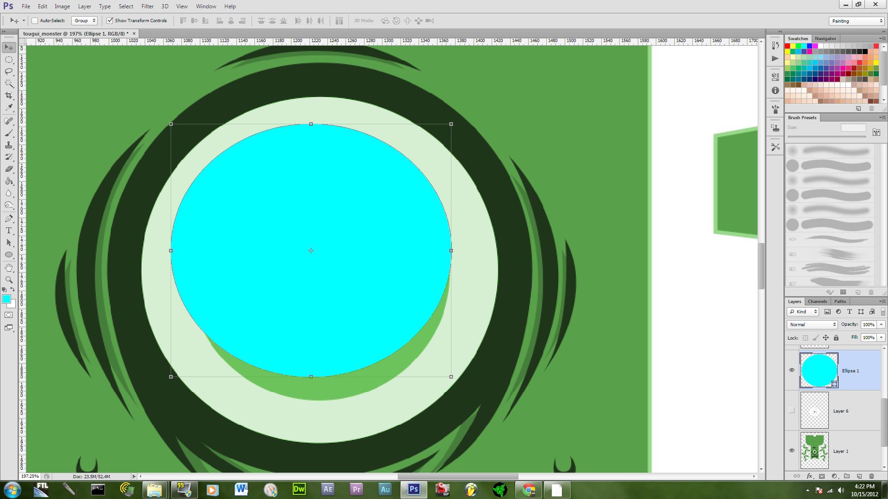Screen dimensions: 888x499
Task: Open the Kind filter dropdown
Action: (x=803, y=312)
